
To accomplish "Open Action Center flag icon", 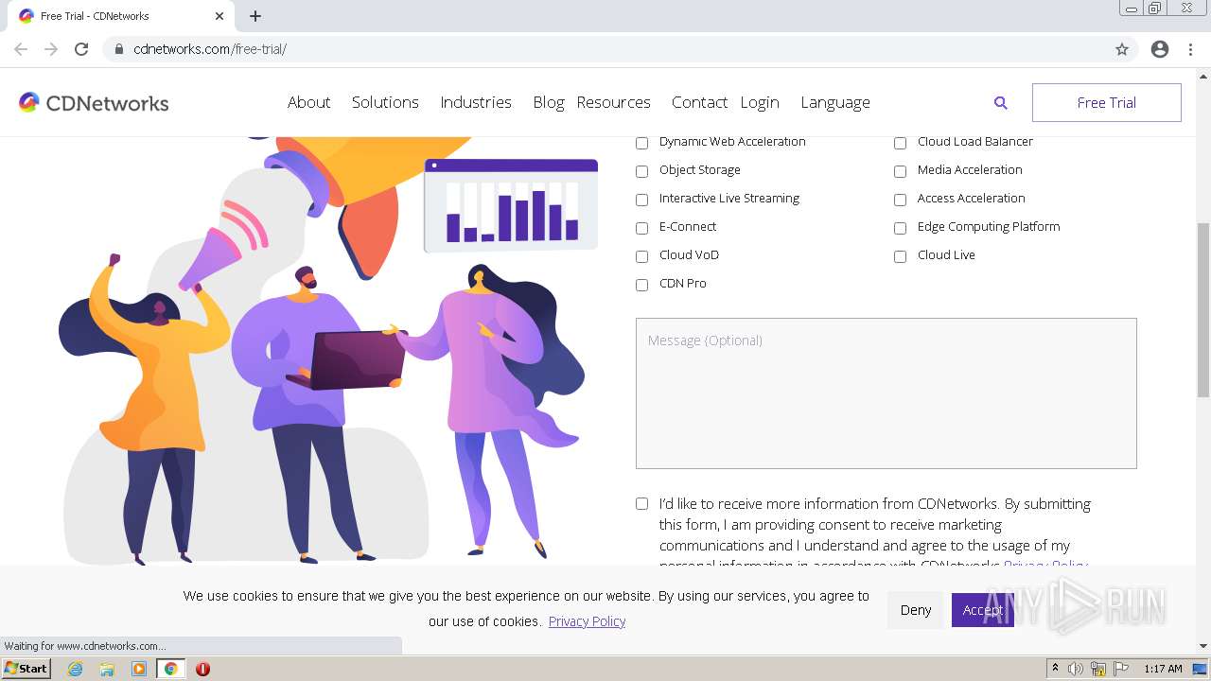I will click(1121, 669).
